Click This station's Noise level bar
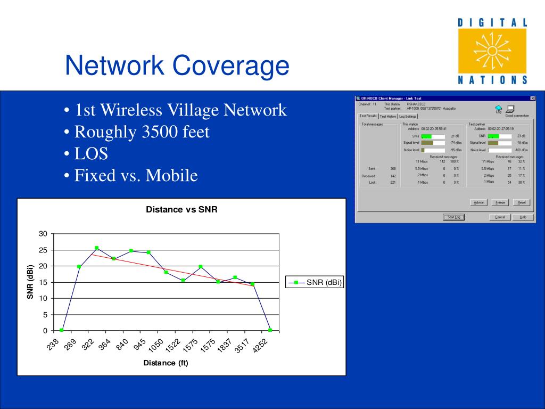 coord(433,150)
